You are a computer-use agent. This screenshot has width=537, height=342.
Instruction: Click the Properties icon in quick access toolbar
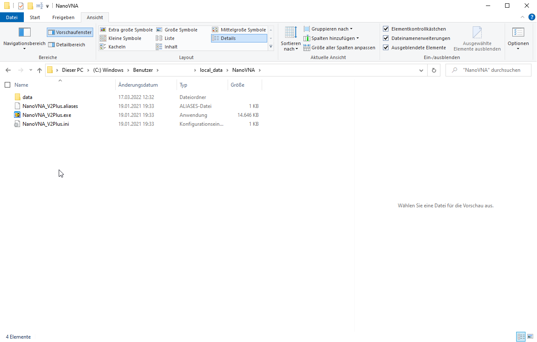(21, 6)
